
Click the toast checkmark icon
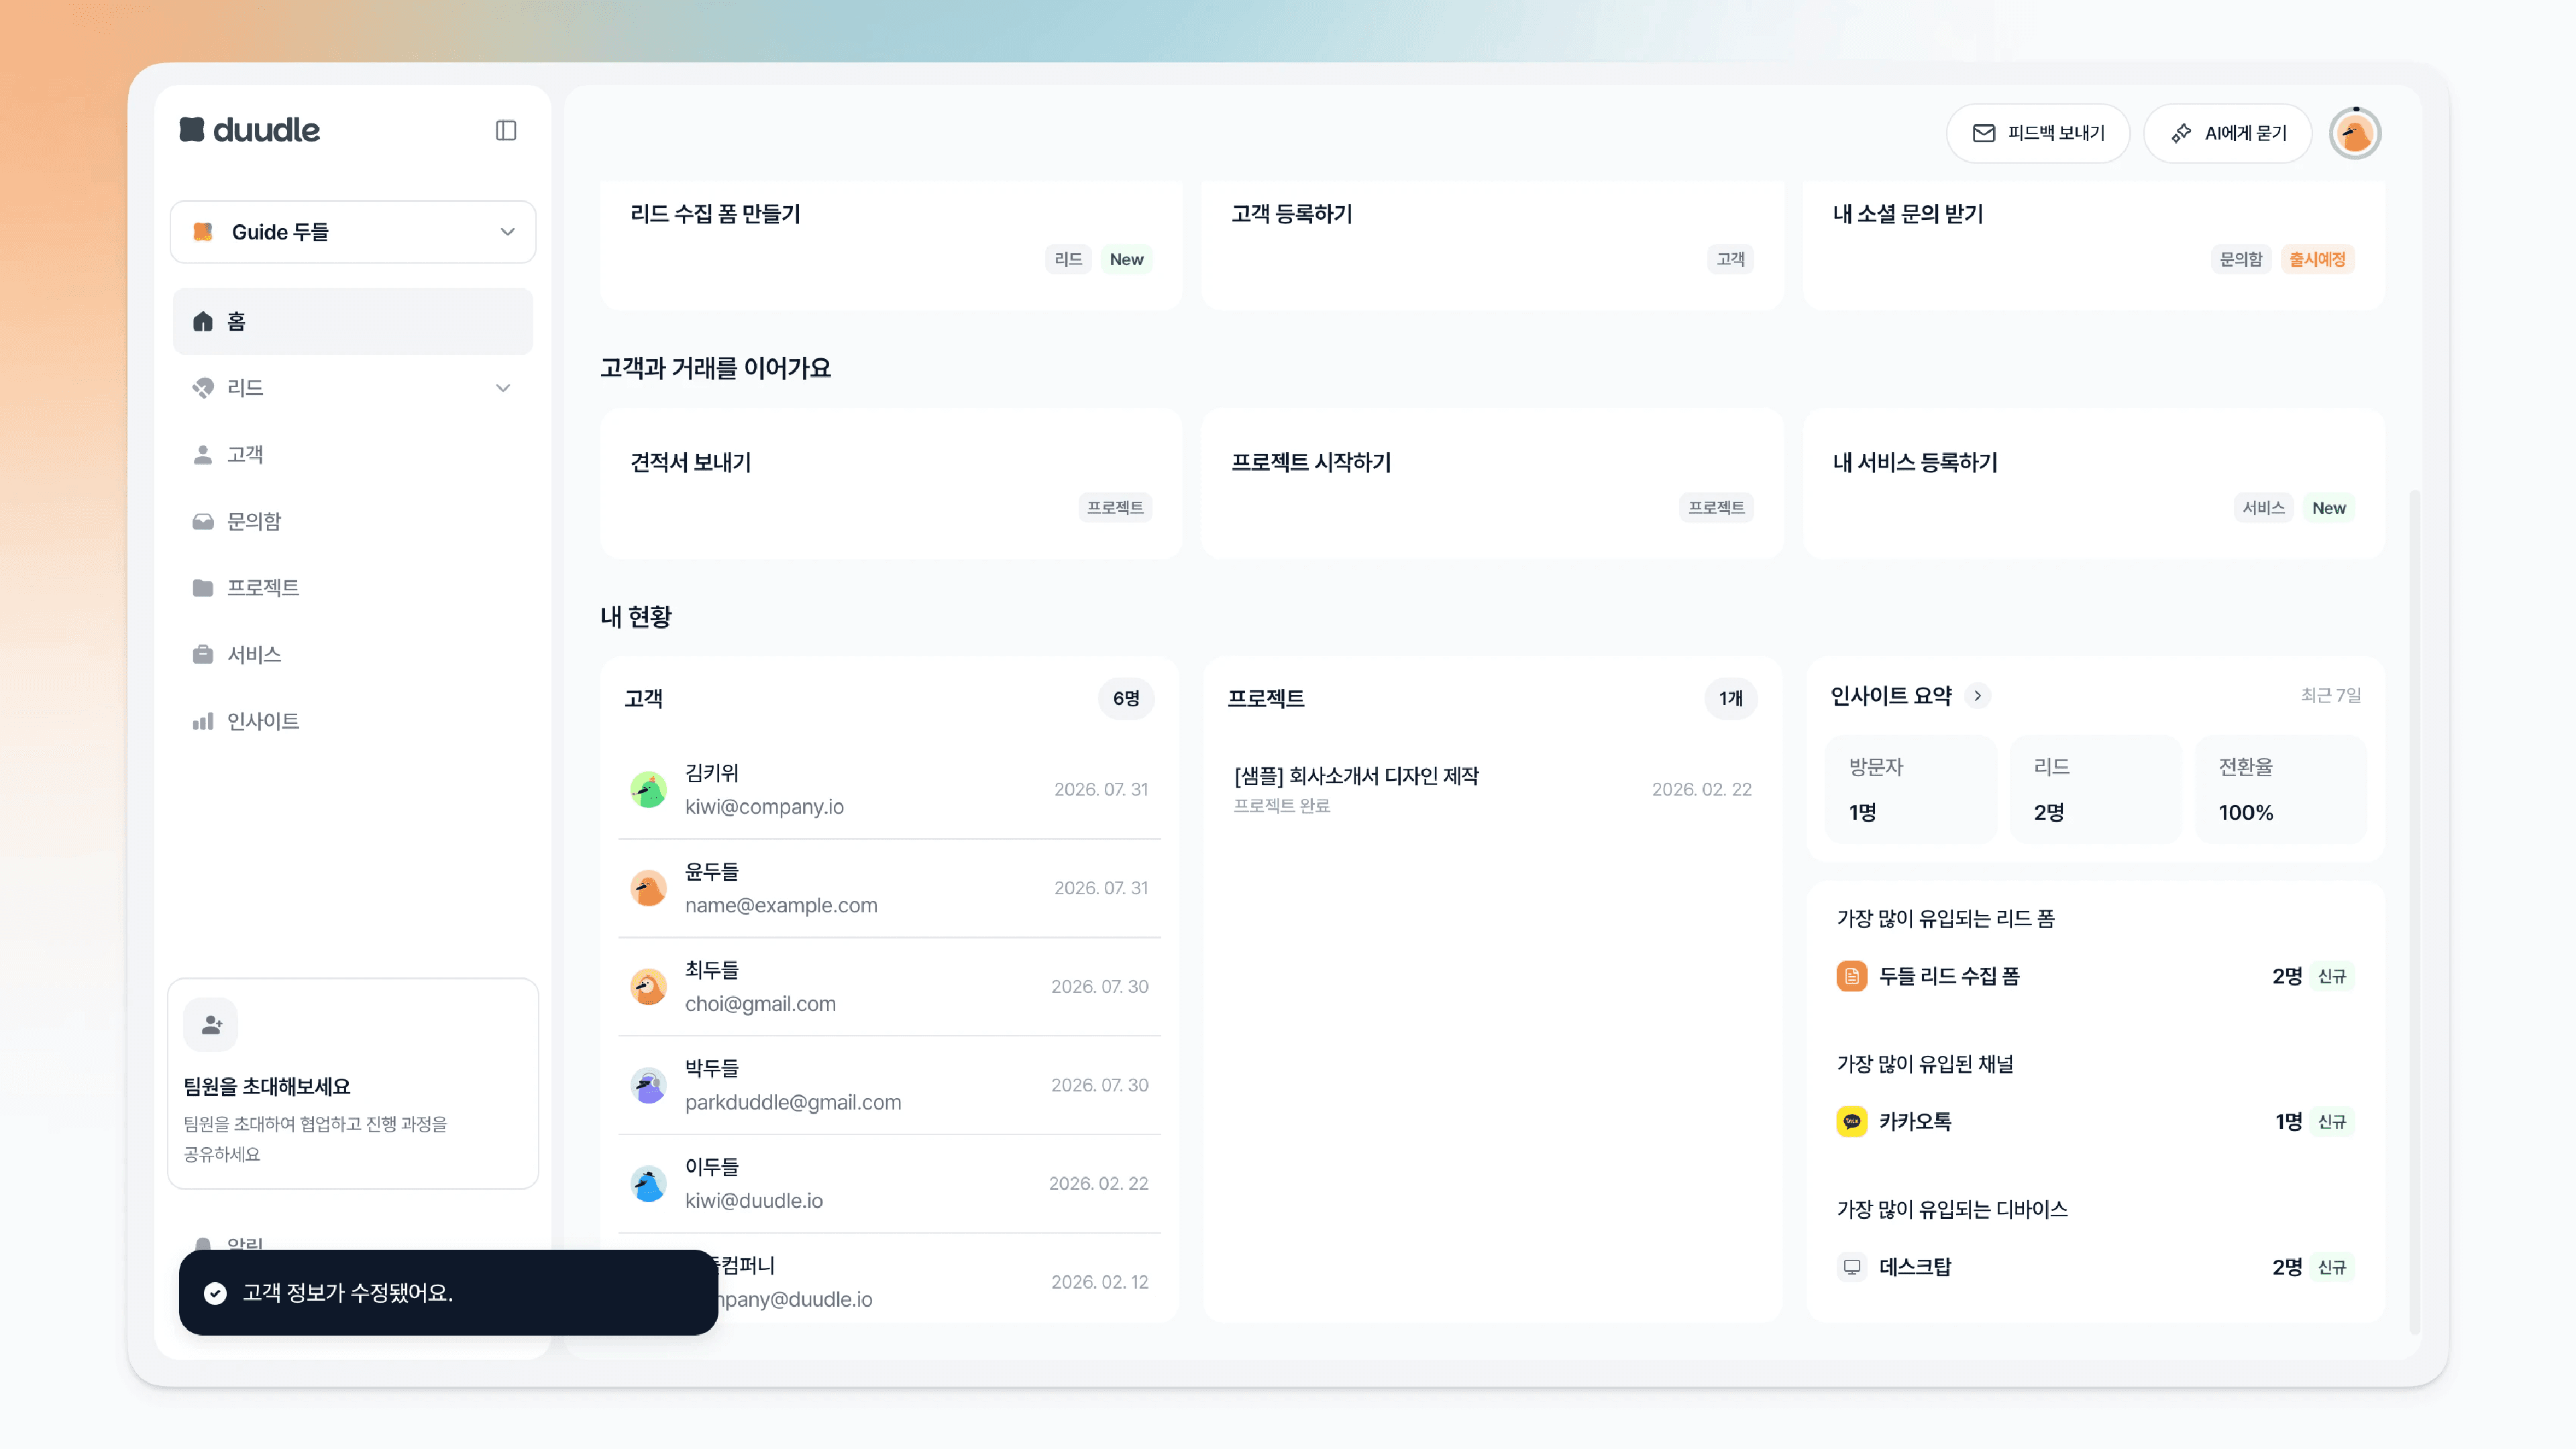pos(215,1293)
